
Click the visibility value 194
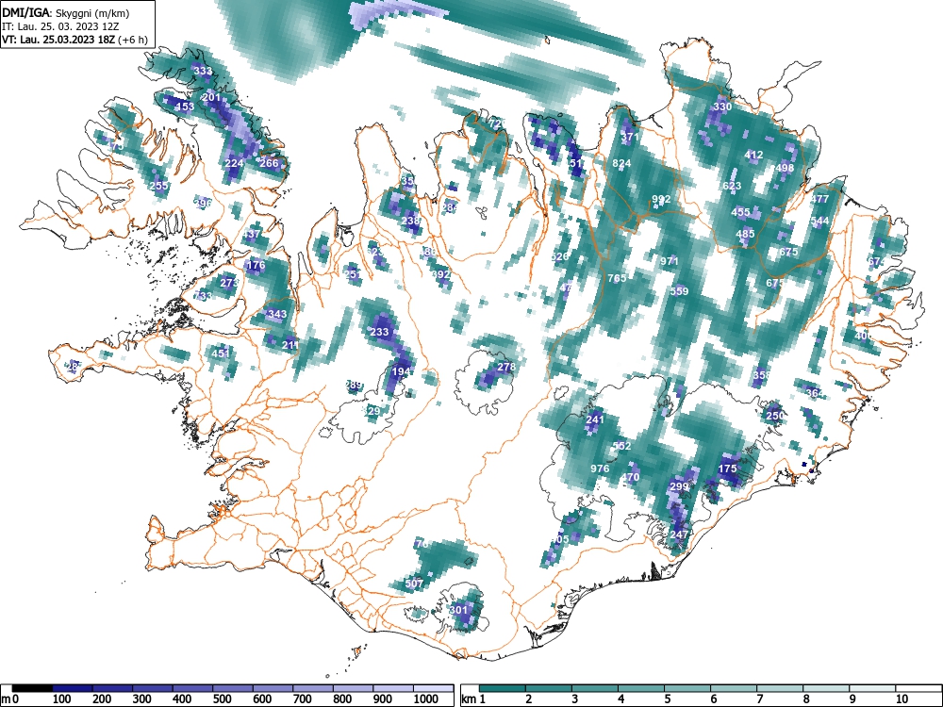coord(401,372)
